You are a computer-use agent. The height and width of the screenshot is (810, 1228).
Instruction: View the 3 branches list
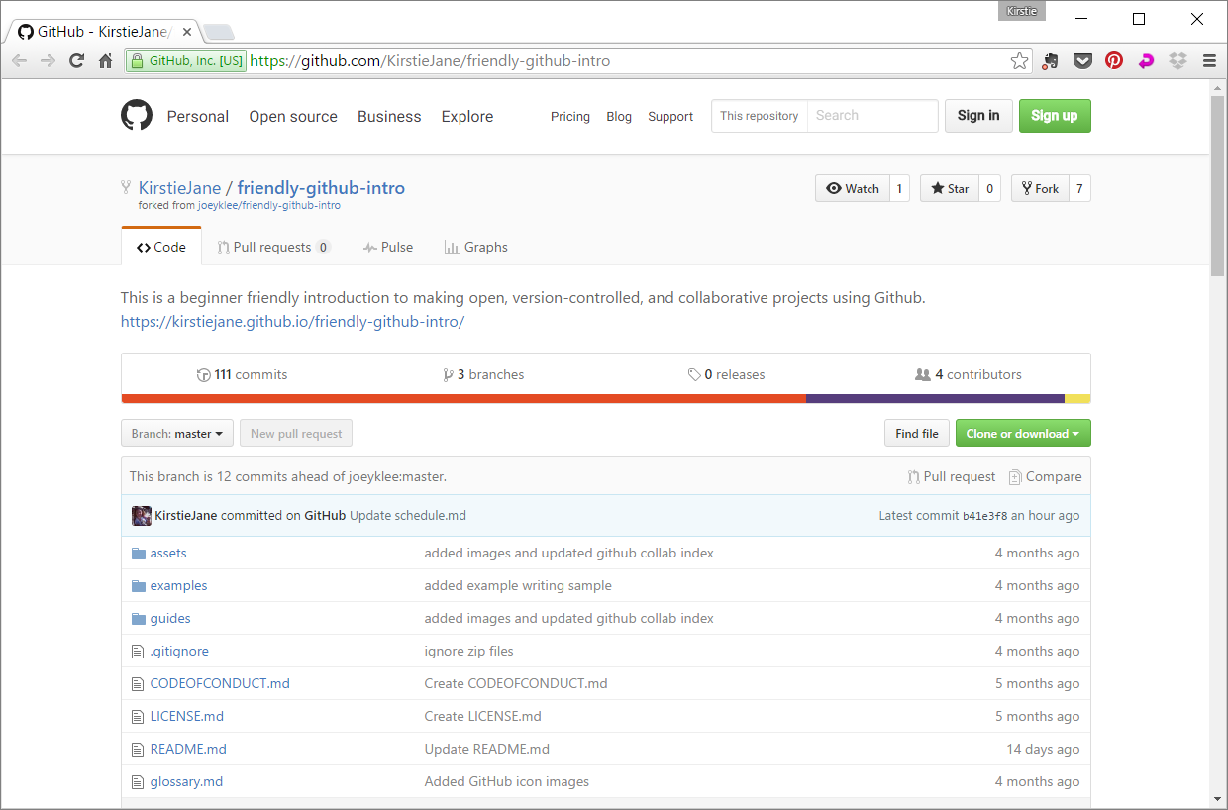[x=484, y=374]
